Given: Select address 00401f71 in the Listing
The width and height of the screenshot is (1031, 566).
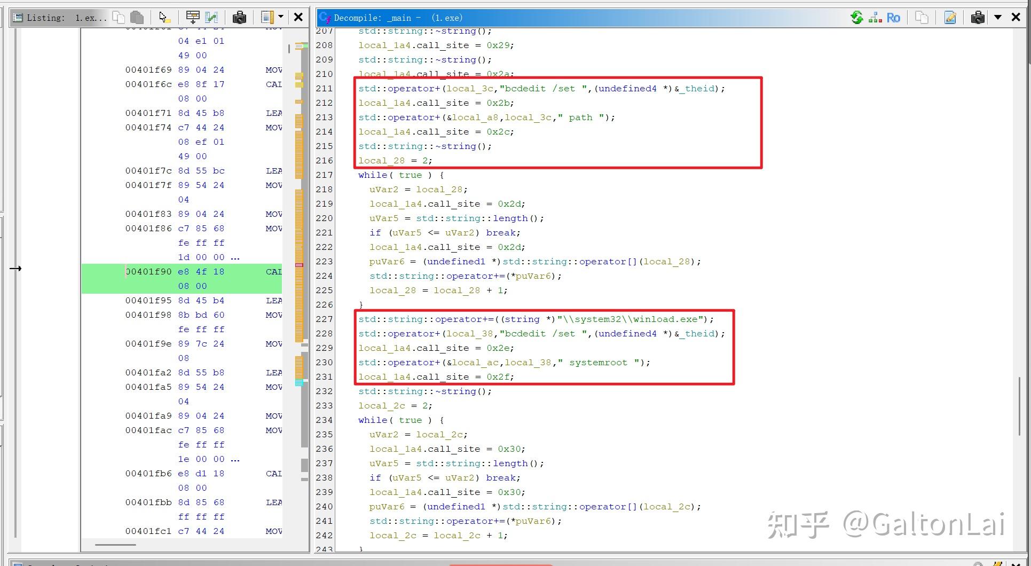Looking at the screenshot, I should click(148, 113).
